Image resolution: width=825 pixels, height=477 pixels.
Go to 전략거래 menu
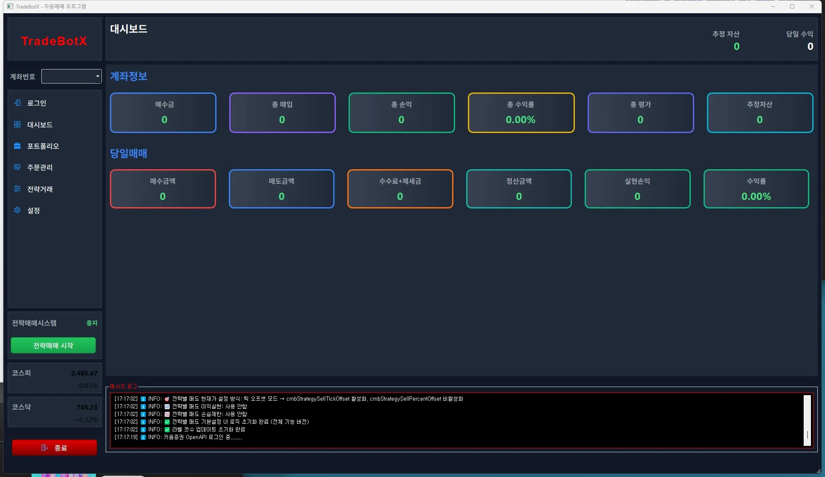(x=40, y=189)
